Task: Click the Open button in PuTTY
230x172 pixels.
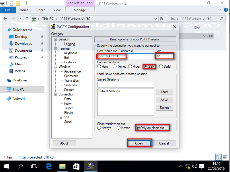Action: click(139, 143)
